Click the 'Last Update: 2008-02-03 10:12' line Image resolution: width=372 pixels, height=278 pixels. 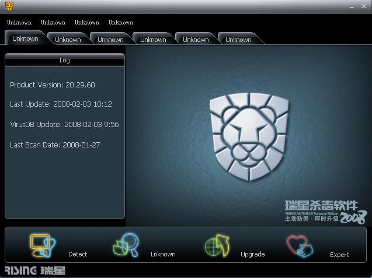point(61,104)
